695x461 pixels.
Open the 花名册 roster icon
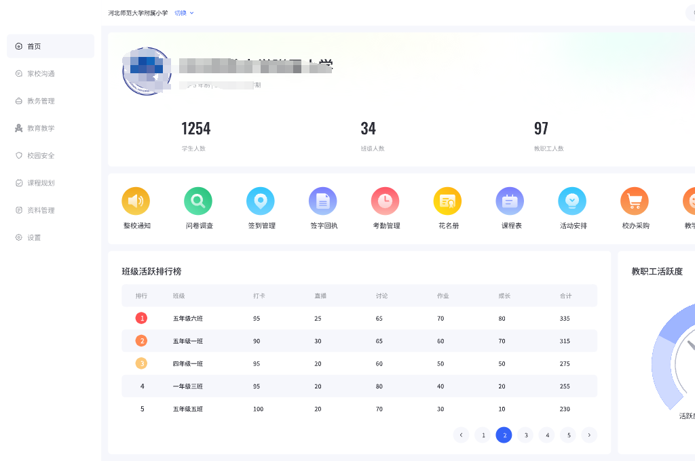[447, 201]
